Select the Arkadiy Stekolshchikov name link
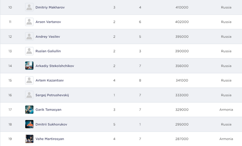The image size is (242, 146). coord(55,66)
